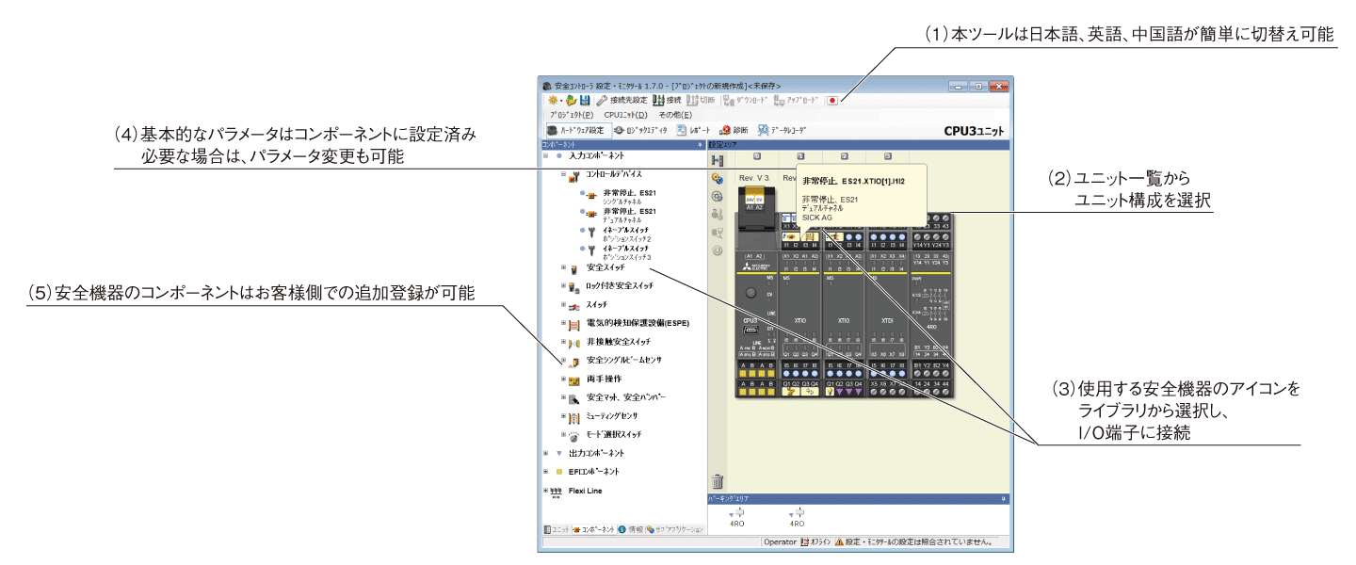This screenshot has height=565, width=1356.
Task: Open the ロジックエディタ logic editor view
Action: pos(640,130)
